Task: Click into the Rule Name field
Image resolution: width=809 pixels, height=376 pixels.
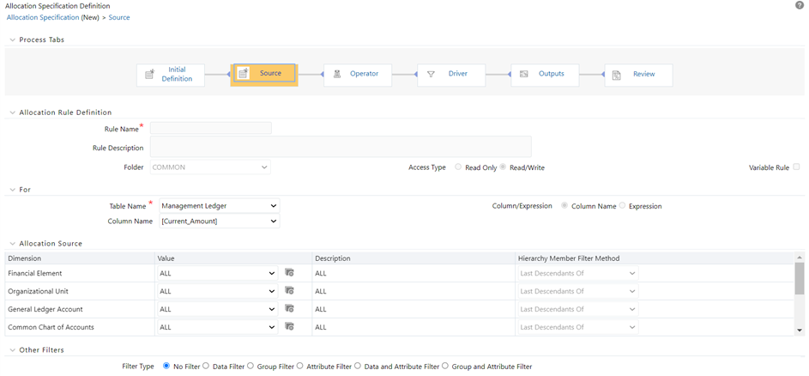Action: tap(211, 128)
